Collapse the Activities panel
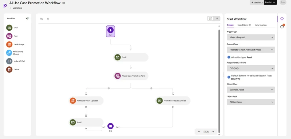 pos(27,18)
